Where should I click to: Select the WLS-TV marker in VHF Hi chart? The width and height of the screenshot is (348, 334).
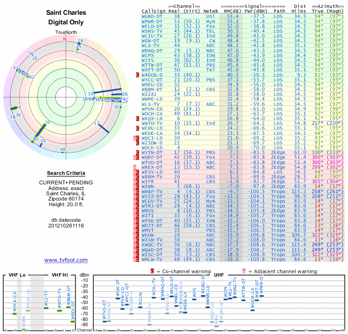point(46,308)
